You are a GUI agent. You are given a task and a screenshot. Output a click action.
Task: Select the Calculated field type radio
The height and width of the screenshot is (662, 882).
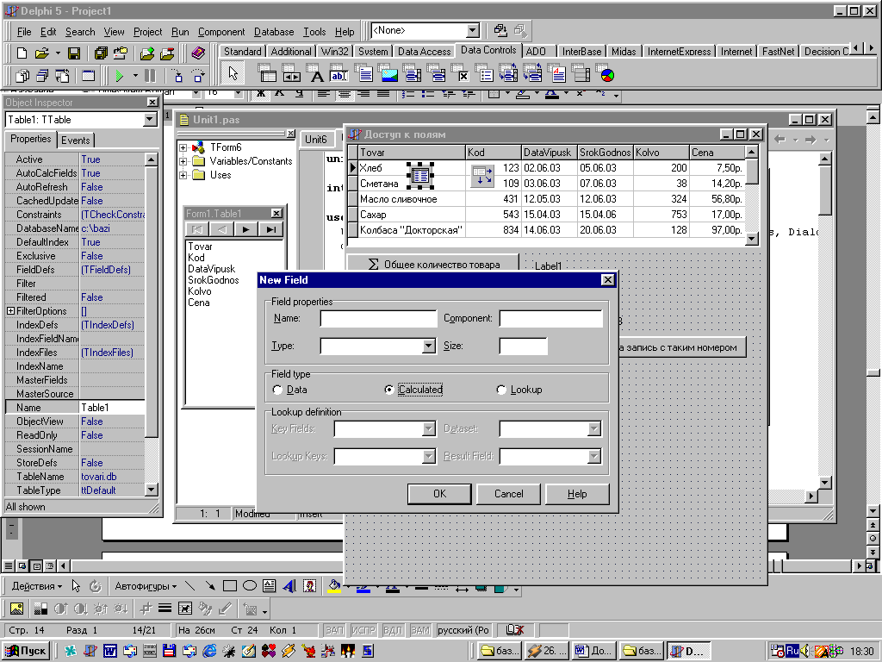tap(388, 390)
